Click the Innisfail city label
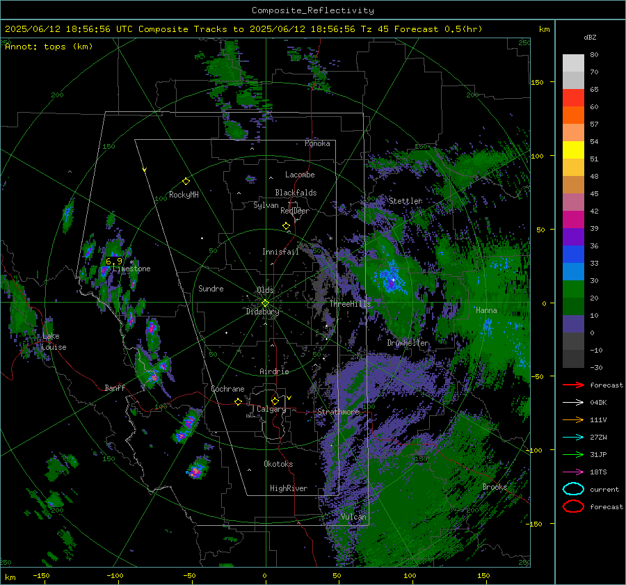The height and width of the screenshot is (585, 626). 280,252
